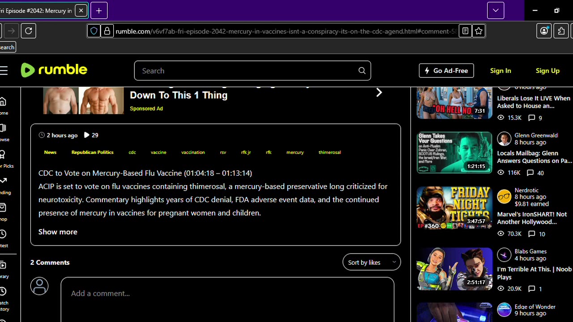The image size is (573, 322).
Task: Open the tracking protection shield icon
Action: [94, 31]
